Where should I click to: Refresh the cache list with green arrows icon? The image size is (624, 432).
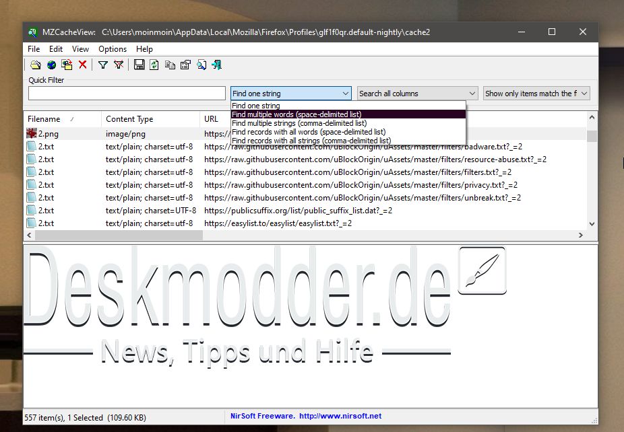154,65
